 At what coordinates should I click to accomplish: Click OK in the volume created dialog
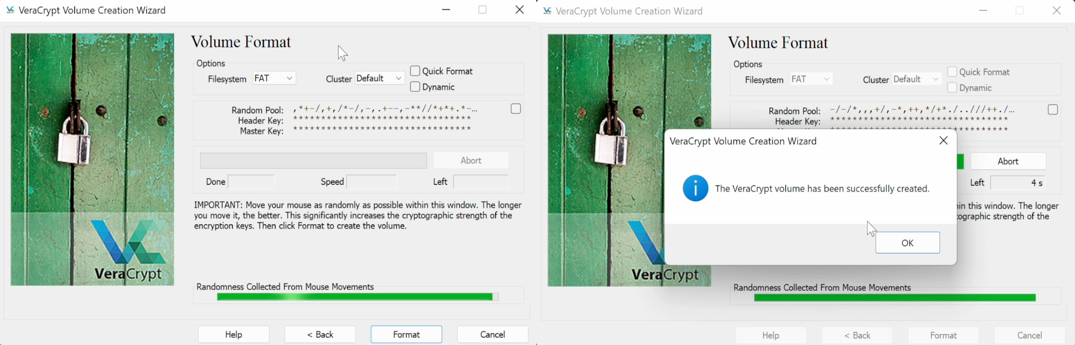[908, 243]
